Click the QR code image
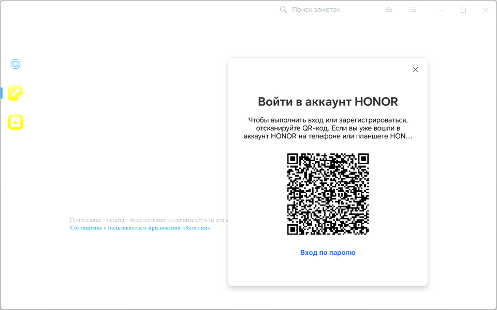This screenshot has height=310, width=497. tap(328, 194)
